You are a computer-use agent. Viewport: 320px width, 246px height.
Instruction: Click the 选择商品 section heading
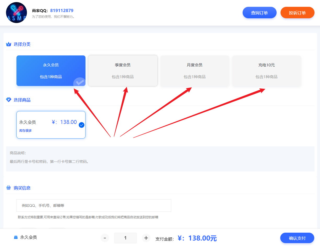[x=22, y=100]
